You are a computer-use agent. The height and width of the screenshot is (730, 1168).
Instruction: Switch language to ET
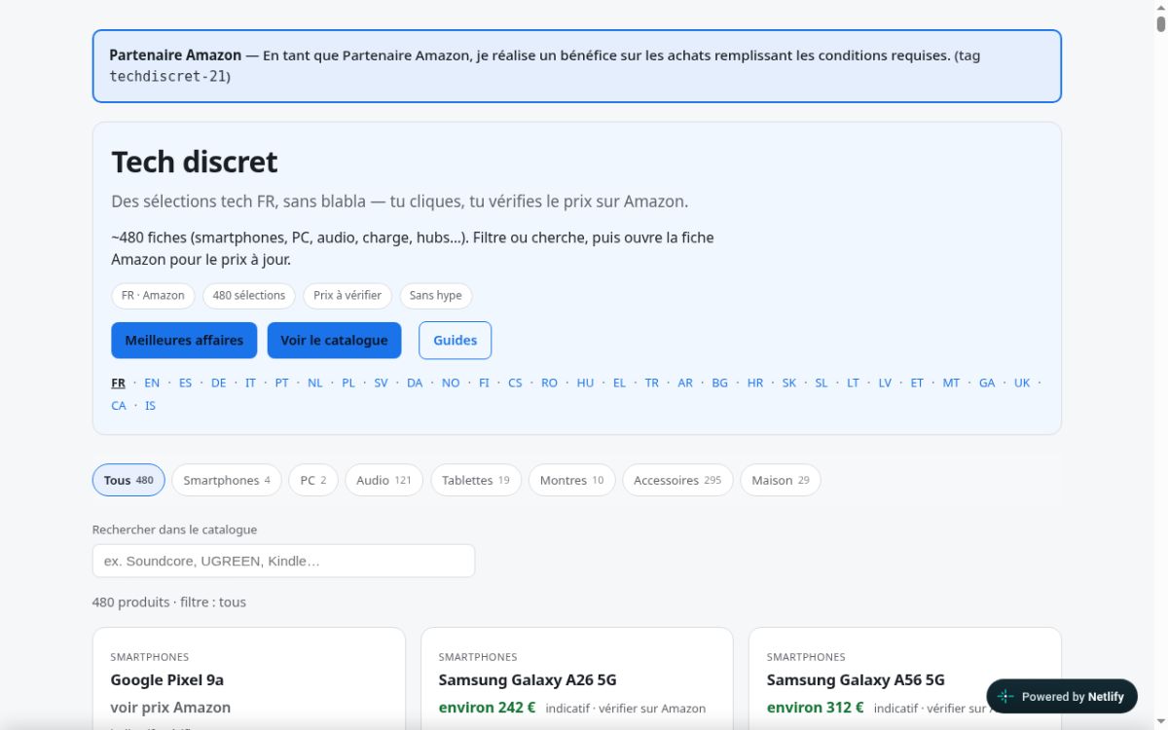coord(917,383)
